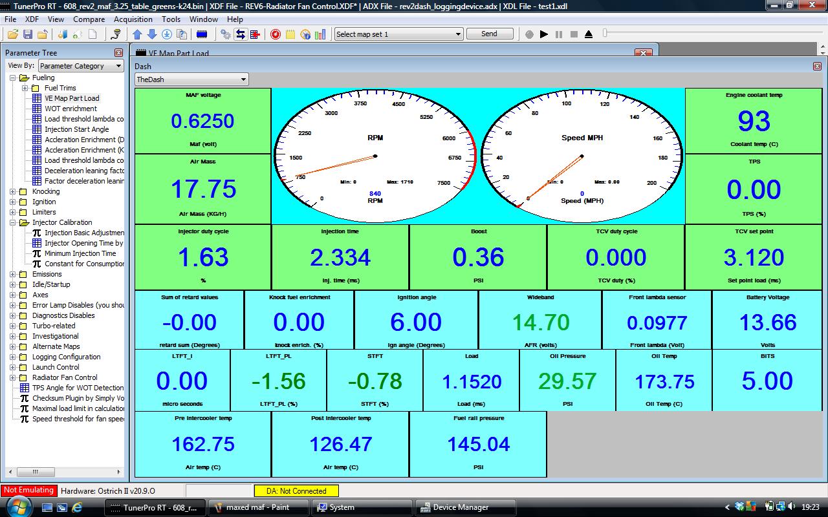Open the Help menu

(235, 19)
